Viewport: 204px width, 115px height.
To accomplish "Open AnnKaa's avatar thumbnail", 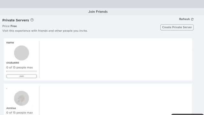I will (21, 98).
